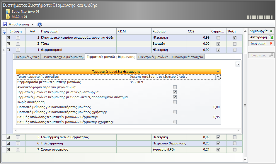Click the Καύσιμο column header
Image resolution: width=276 pixels, height=164 pixels.
click(x=169, y=32)
